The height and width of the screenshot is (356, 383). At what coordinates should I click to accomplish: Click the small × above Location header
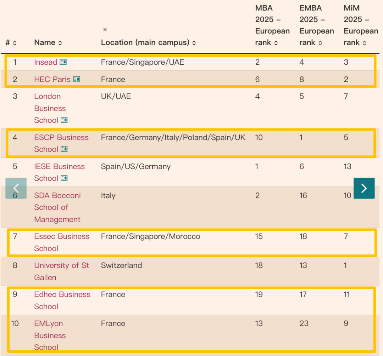pyautogui.click(x=105, y=30)
